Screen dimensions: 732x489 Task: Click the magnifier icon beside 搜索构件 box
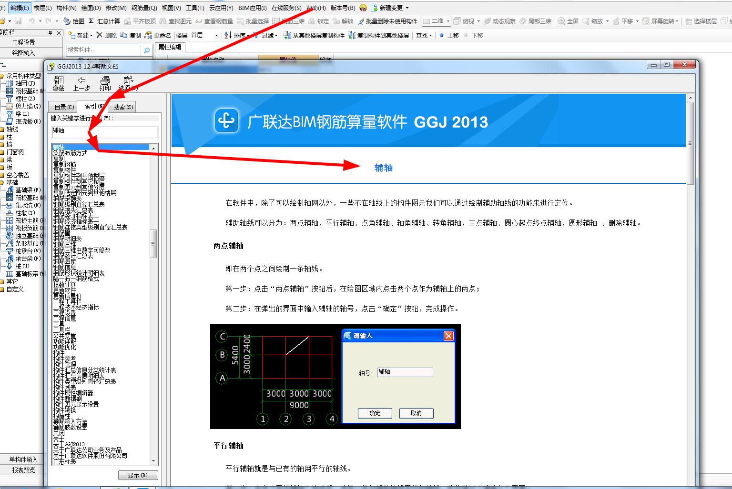147,50
